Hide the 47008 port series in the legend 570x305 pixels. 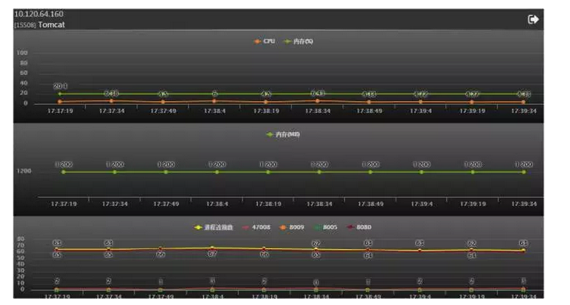(257, 227)
